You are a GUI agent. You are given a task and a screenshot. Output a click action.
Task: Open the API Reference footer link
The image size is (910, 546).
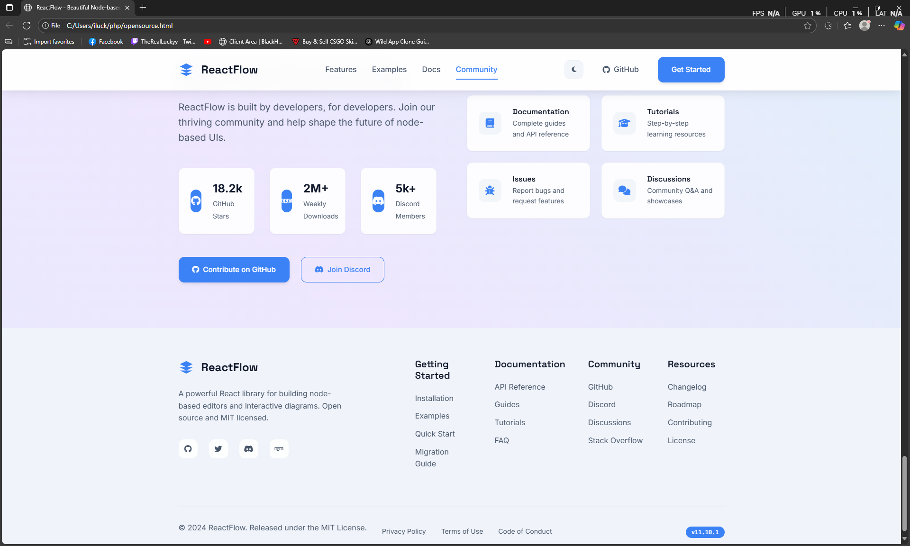(520, 387)
